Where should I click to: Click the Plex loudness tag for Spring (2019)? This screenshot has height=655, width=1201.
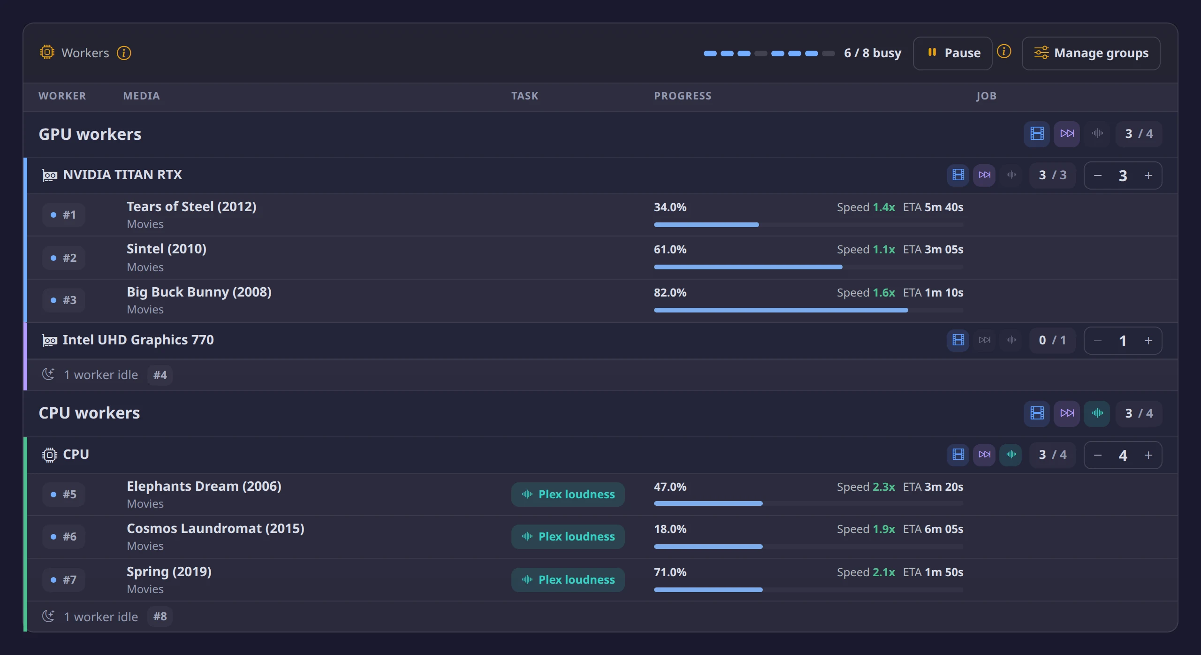point(568,580)
